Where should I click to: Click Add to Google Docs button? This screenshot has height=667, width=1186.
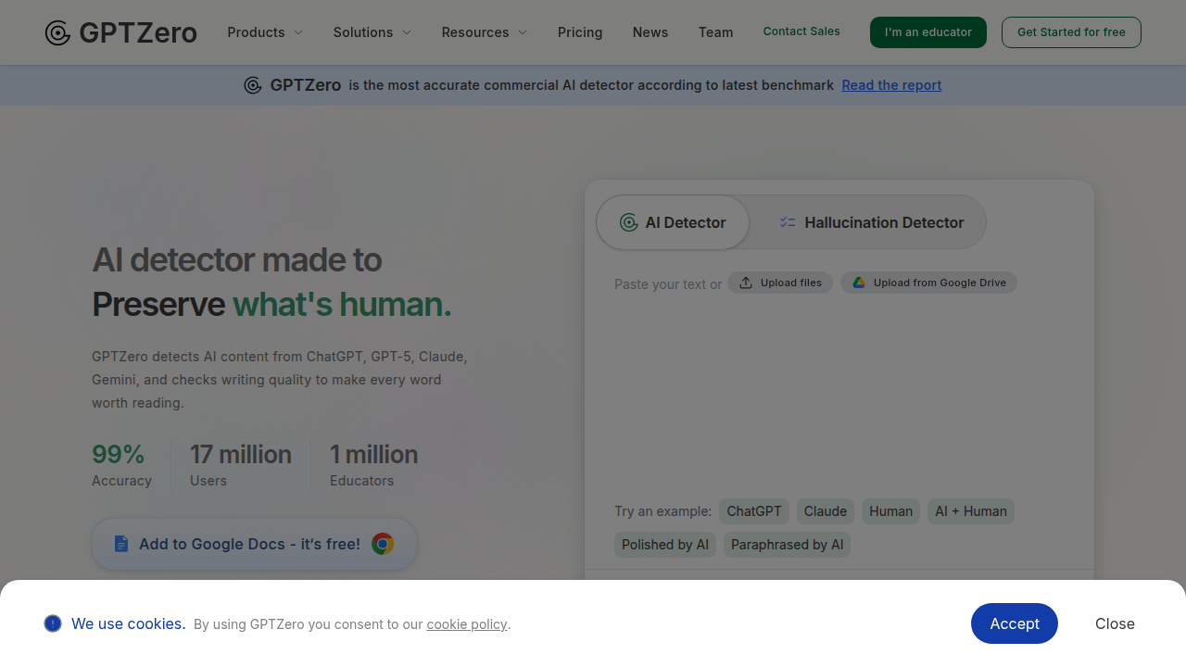point(254,544)
